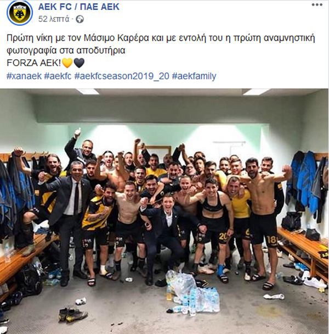Image resolution: width=329 pixels, height=334 pixels.
Task: Click the #xanaek hashtag
Action: click(24, 76)
